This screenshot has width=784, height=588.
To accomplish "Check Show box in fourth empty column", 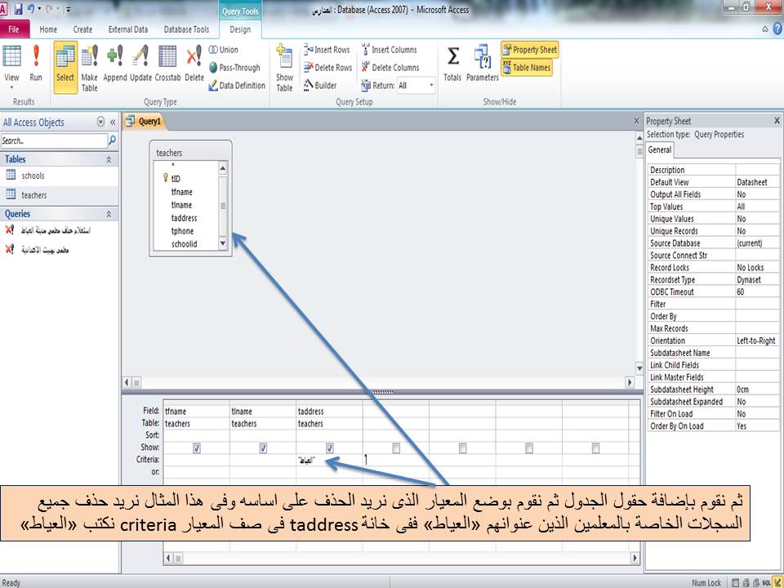I will tap(396, 448).
